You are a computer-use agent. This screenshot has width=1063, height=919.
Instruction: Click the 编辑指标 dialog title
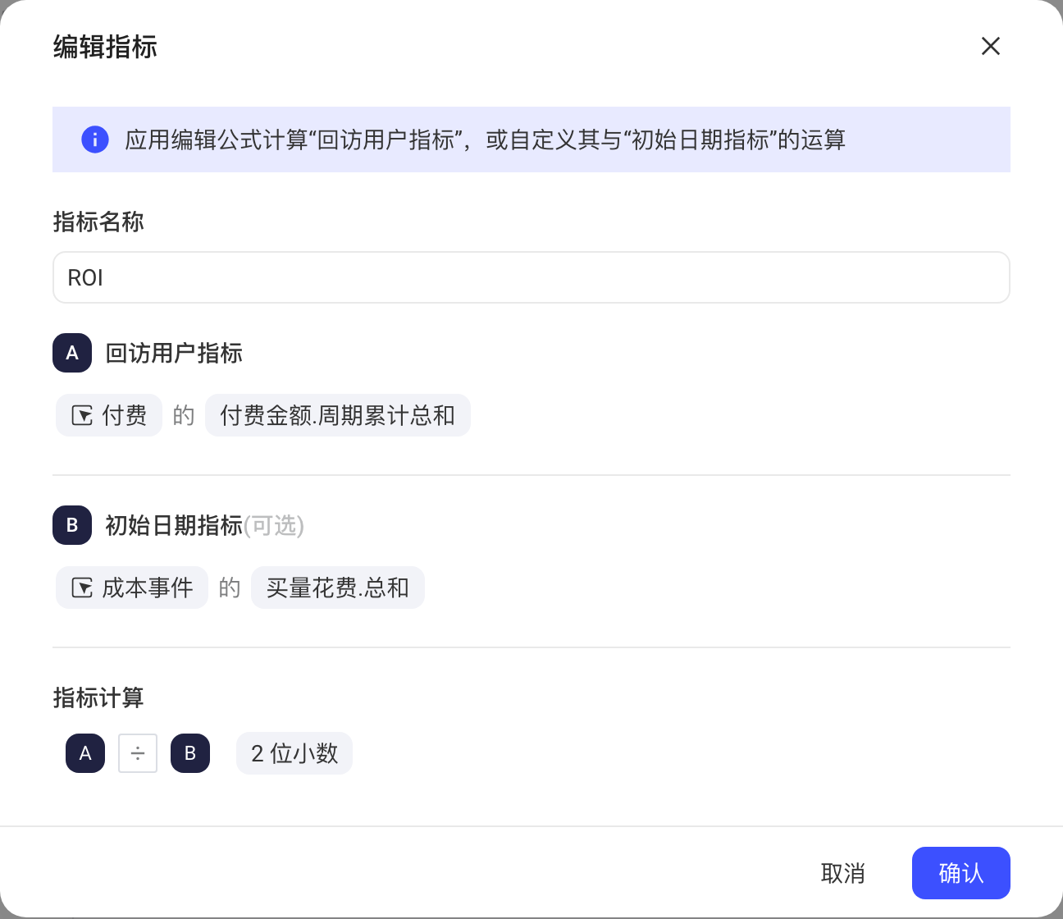pyautogui.click(x=105, y=47)
